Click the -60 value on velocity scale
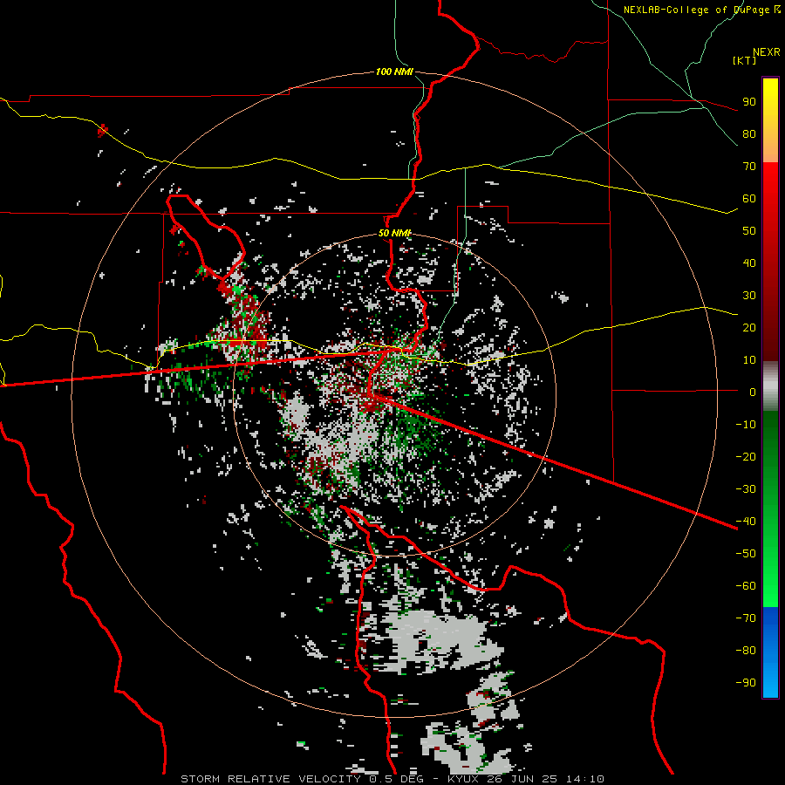 pyautogui.click(x=746, y=586)
